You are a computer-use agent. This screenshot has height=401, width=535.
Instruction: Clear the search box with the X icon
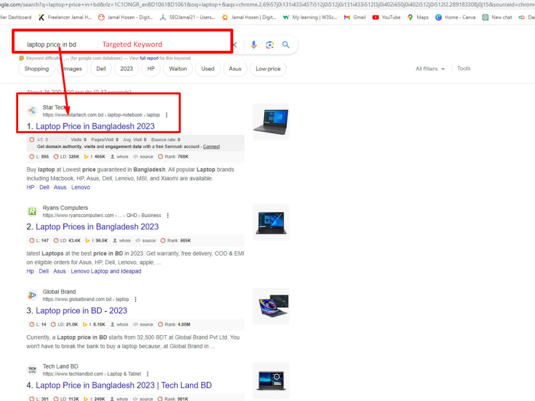point(235,45)
